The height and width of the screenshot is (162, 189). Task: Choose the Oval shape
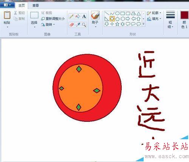117,13
